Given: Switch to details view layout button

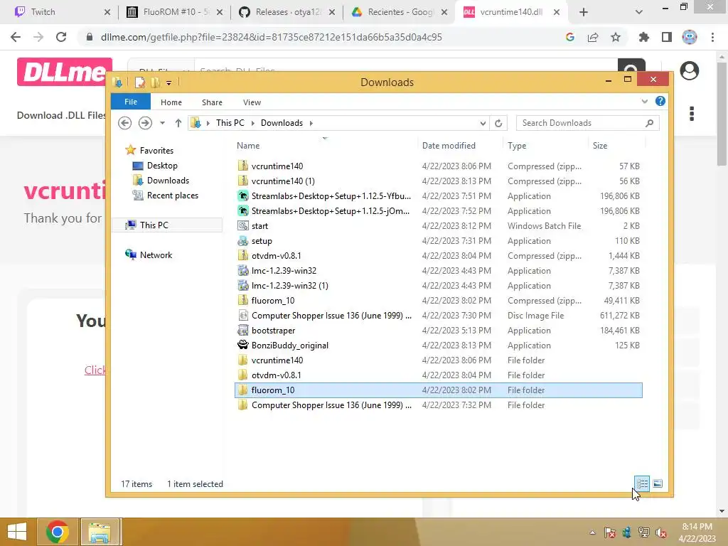Looking at the screenshot, I should click(642, 483).
